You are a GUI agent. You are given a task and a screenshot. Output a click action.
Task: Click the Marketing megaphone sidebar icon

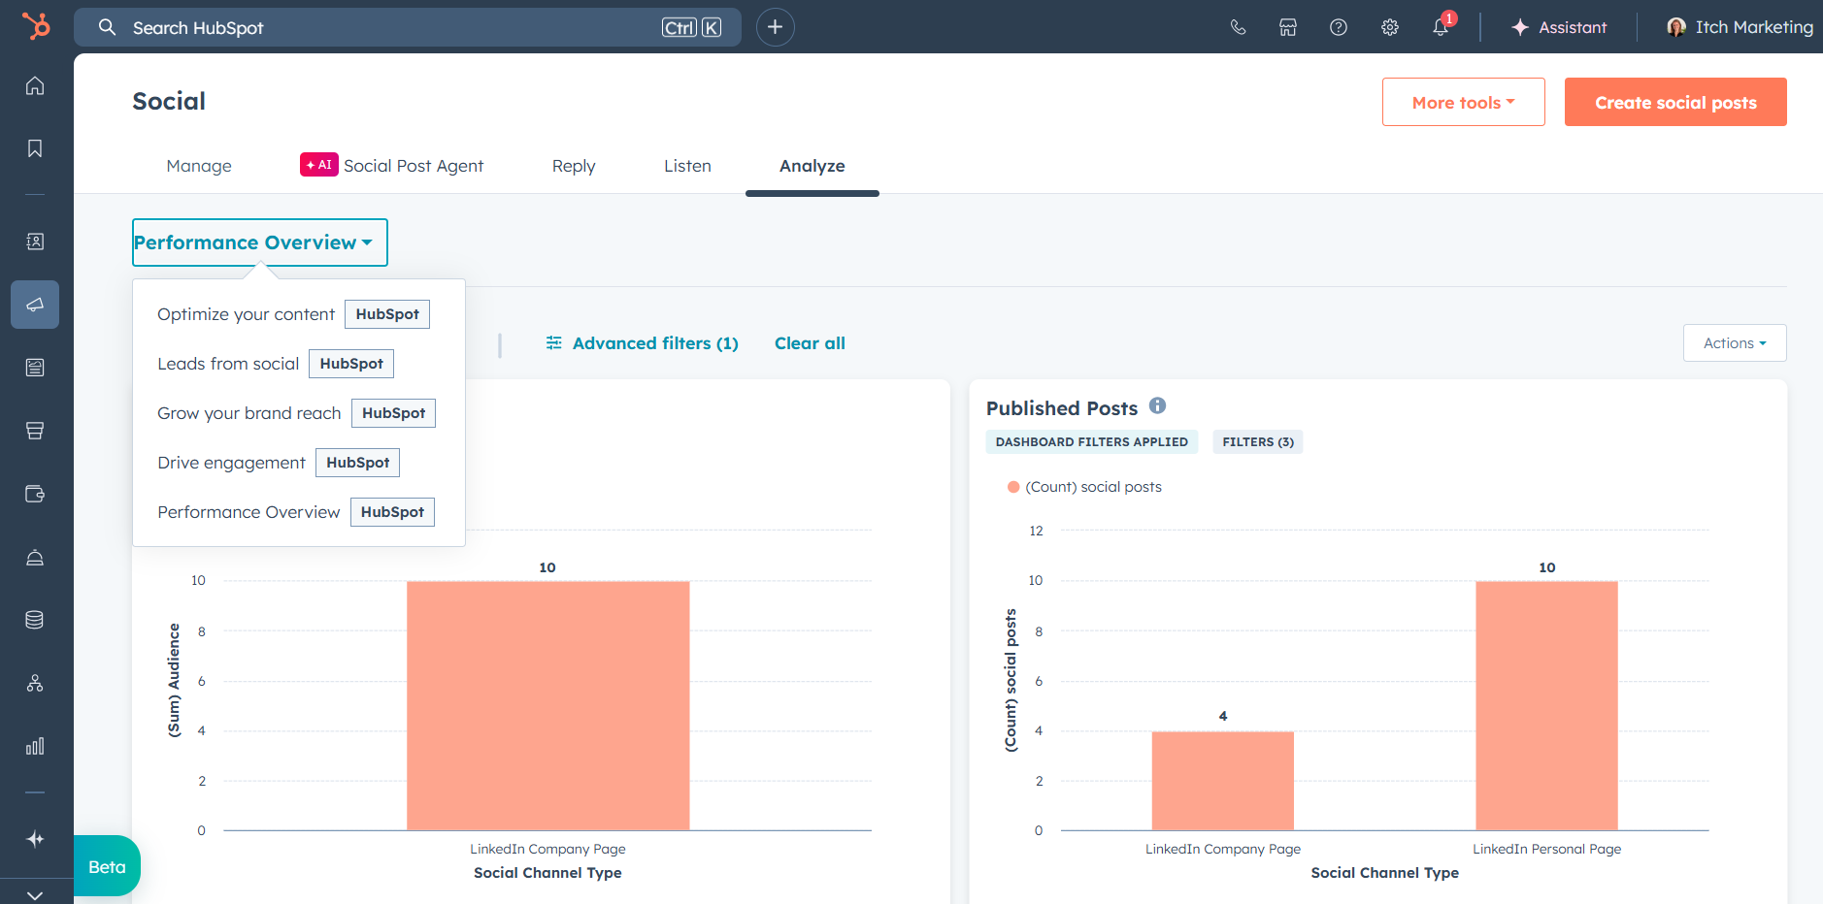click(35, 305)
